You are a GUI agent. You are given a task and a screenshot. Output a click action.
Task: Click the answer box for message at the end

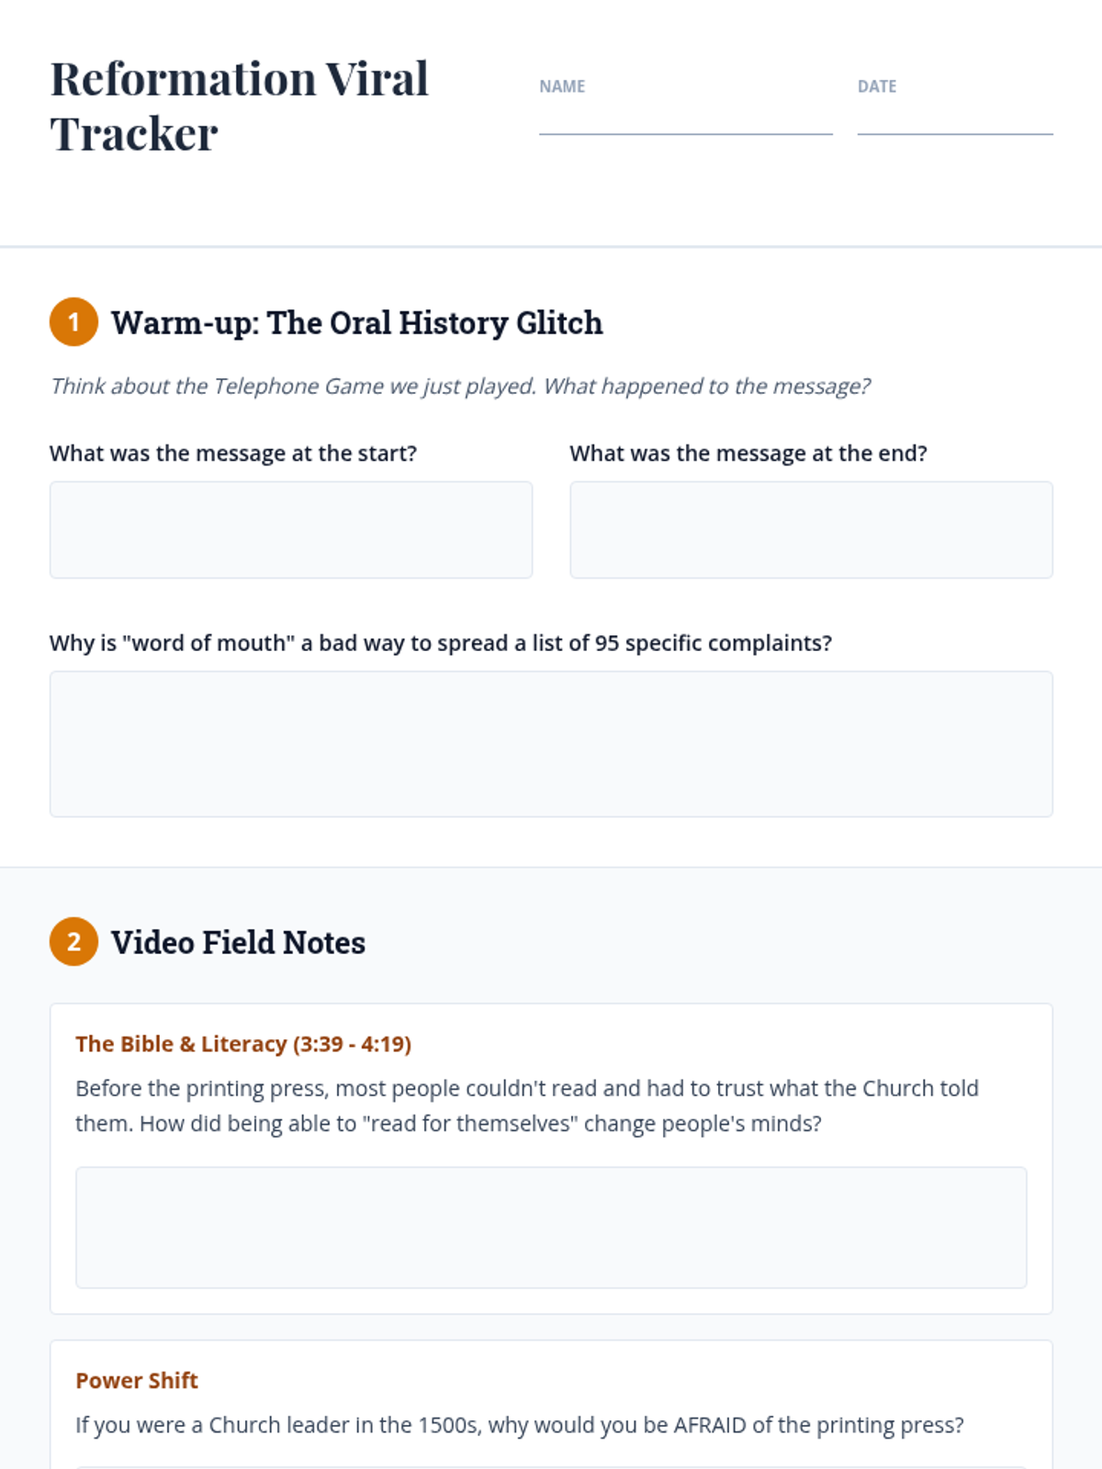click(811, 530)
